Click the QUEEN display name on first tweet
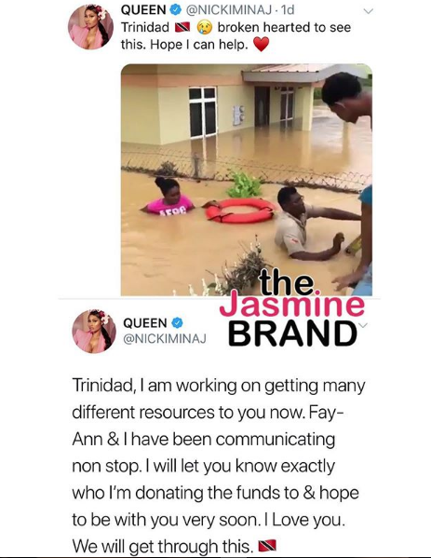Image resolution: width=431 pixels, height=558 pixels. [143, 10]
